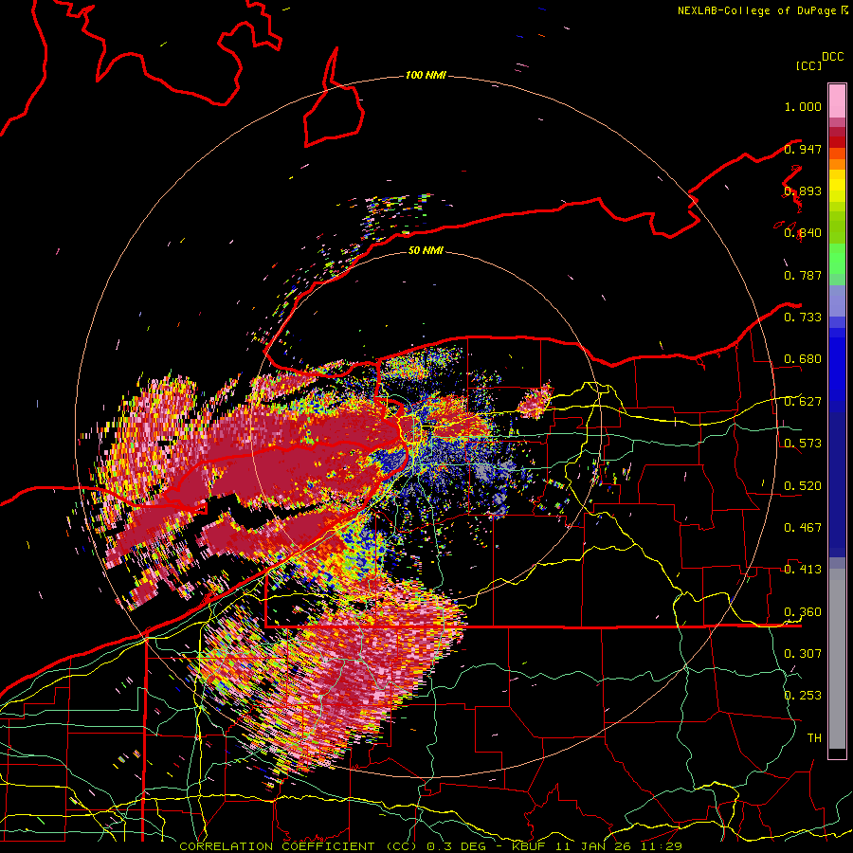This screenshot has width=853, height=853.
Task: Click the 0.360 scale value
Action: 803,612
